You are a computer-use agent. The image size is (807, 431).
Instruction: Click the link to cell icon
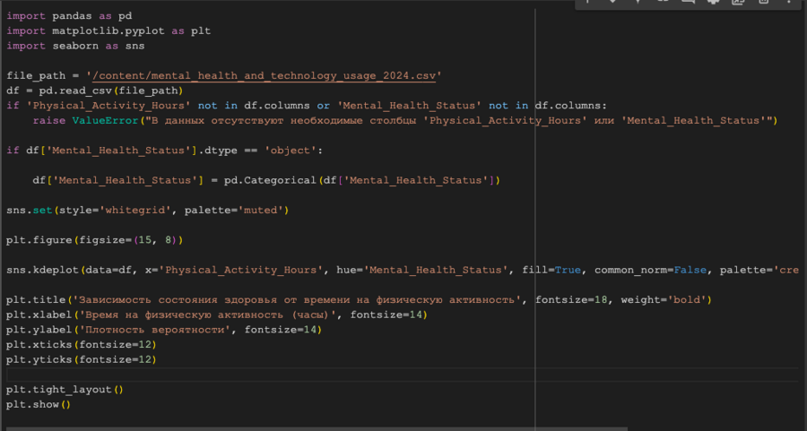tap(664, 3)
